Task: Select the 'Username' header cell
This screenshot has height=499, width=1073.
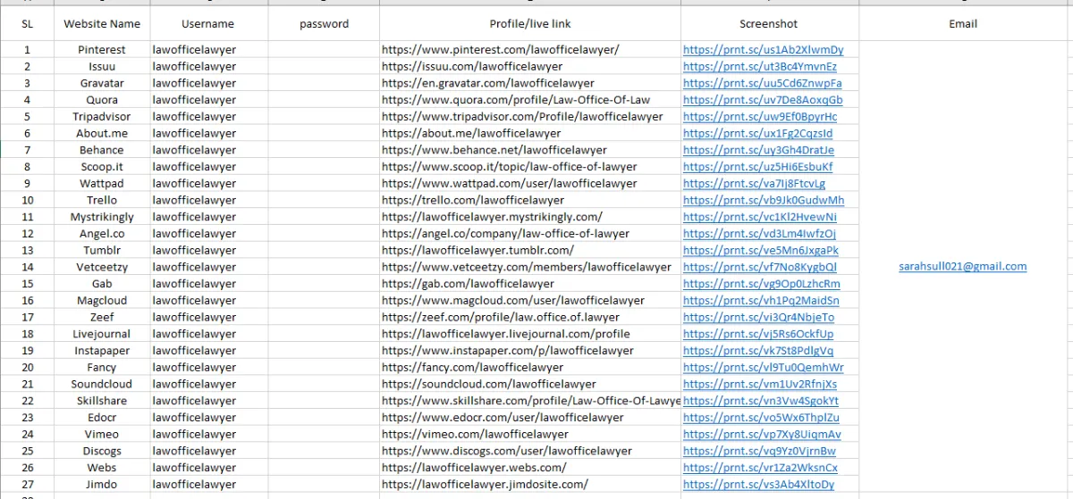Action: coord(208,23)
